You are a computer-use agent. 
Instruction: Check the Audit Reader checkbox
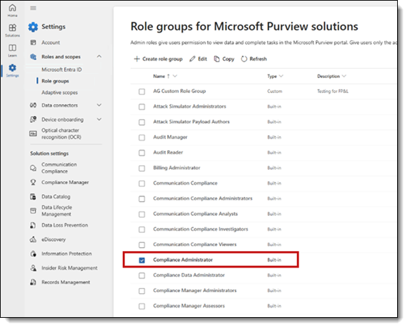tap(142, 153)
